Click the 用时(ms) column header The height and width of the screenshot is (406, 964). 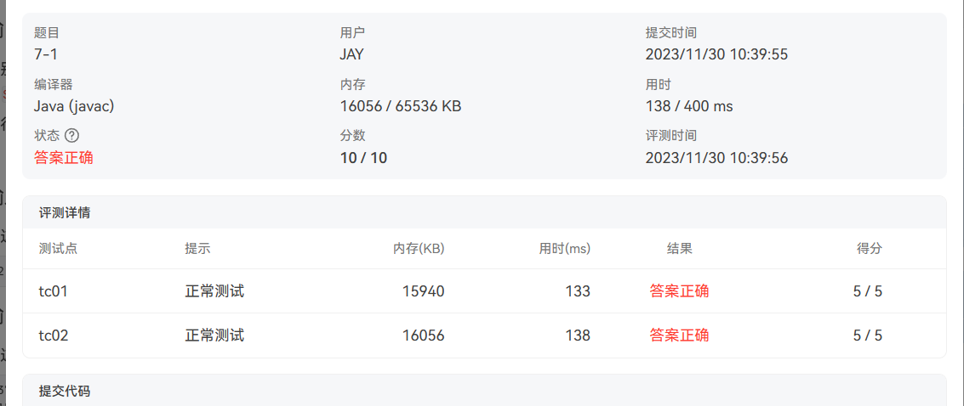564,249
